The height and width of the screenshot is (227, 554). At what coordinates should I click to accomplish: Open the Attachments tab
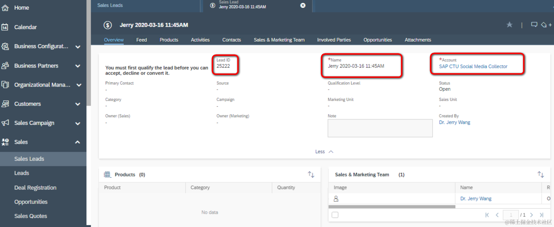[x=418, y=40]
